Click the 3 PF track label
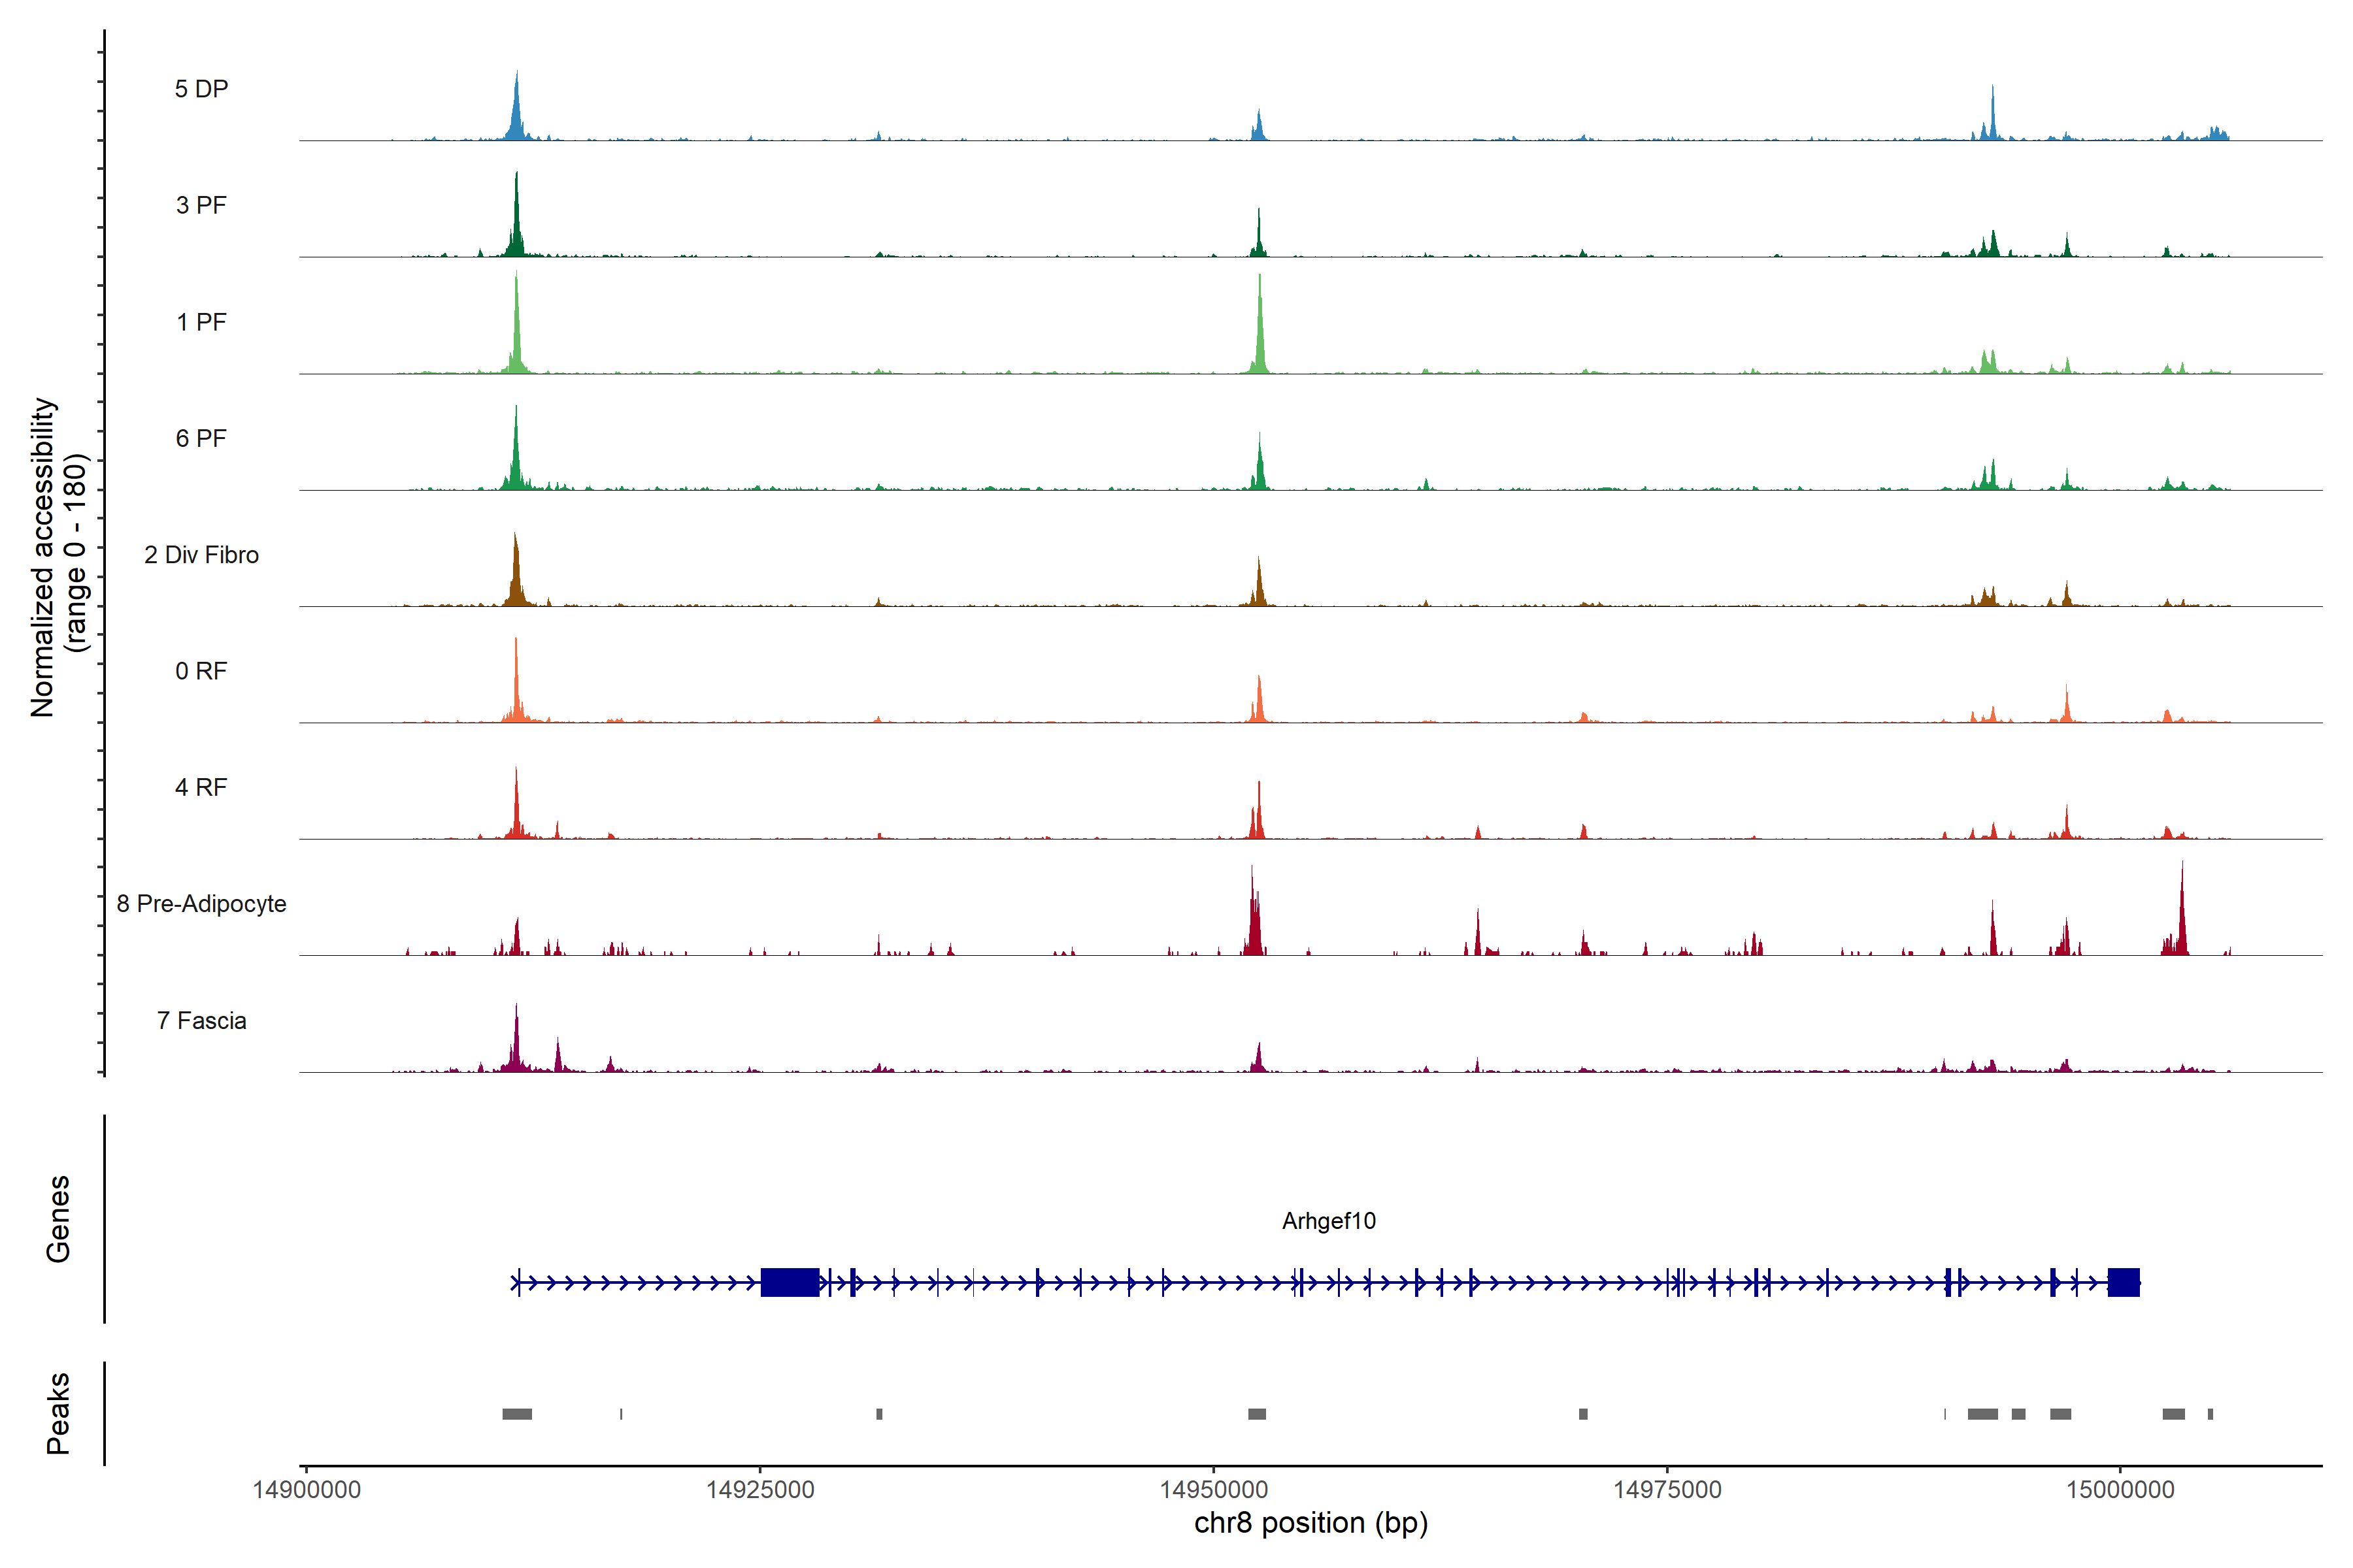Image resolution: width=2353 pixels, height=1568 pixels. [x=201, y=205]
